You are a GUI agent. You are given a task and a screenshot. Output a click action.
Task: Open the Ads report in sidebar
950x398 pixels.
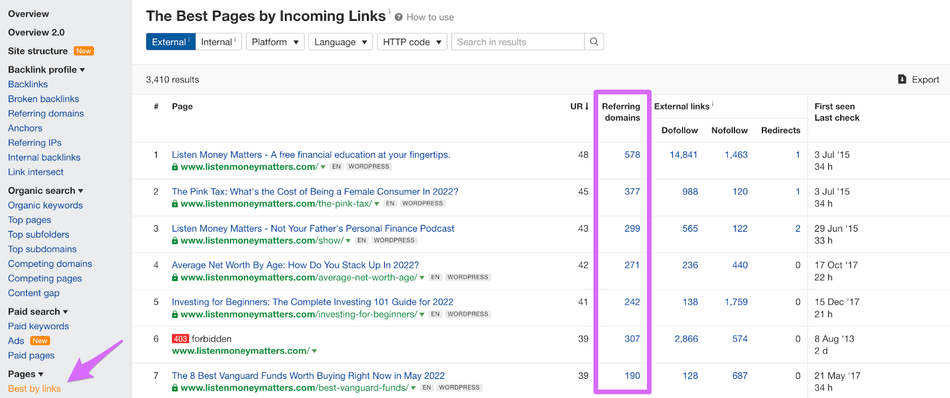coord(16,341)
